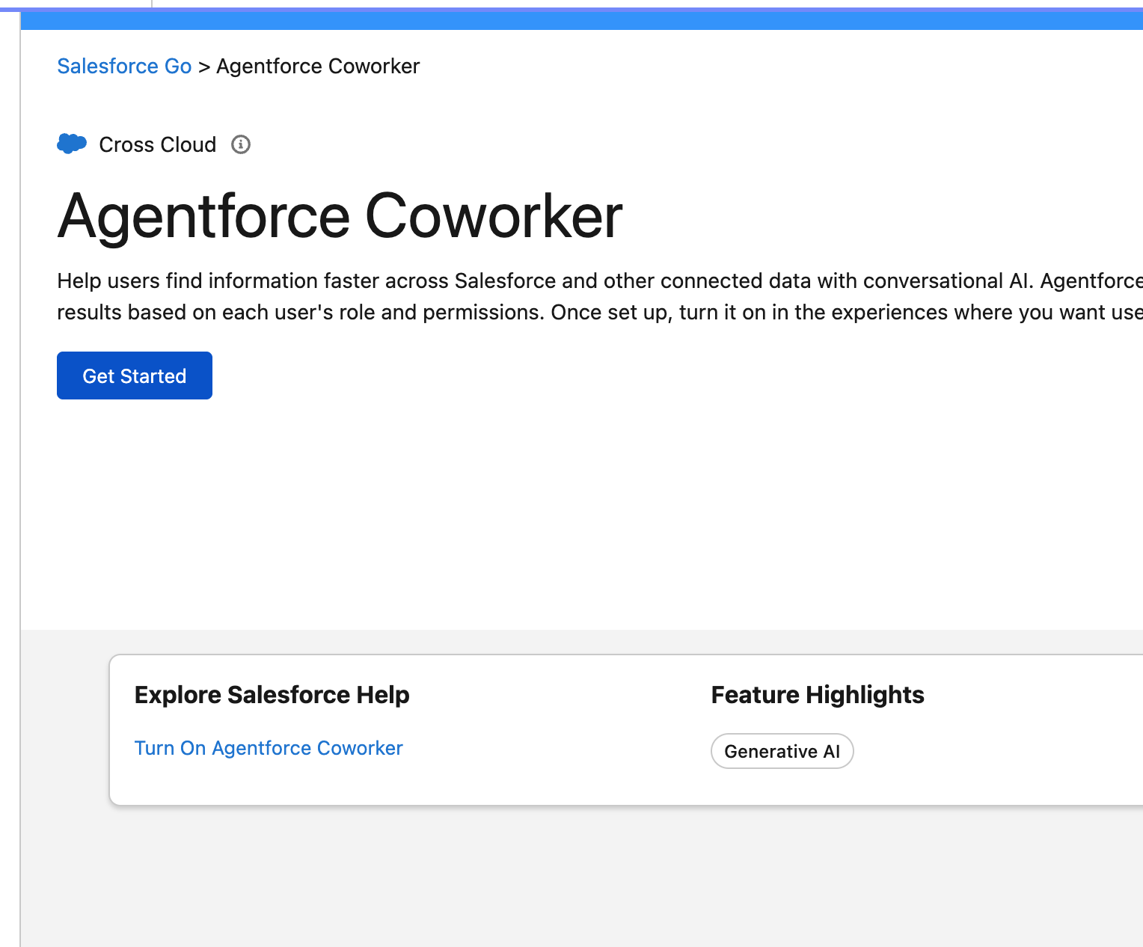1143x947 pixels.
Task: Open the Salesforce Go breadcrumb link
Action: (124, 67)
